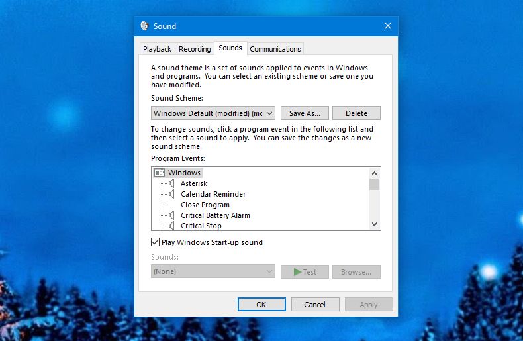This screenshot has height=341, width=523.
Task: Click the speaker icon beside Critical Stop
Action: (x=171, y=226)
